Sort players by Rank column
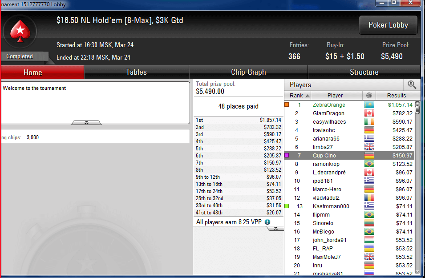425x278 pixels. click(x=298, y=95)
